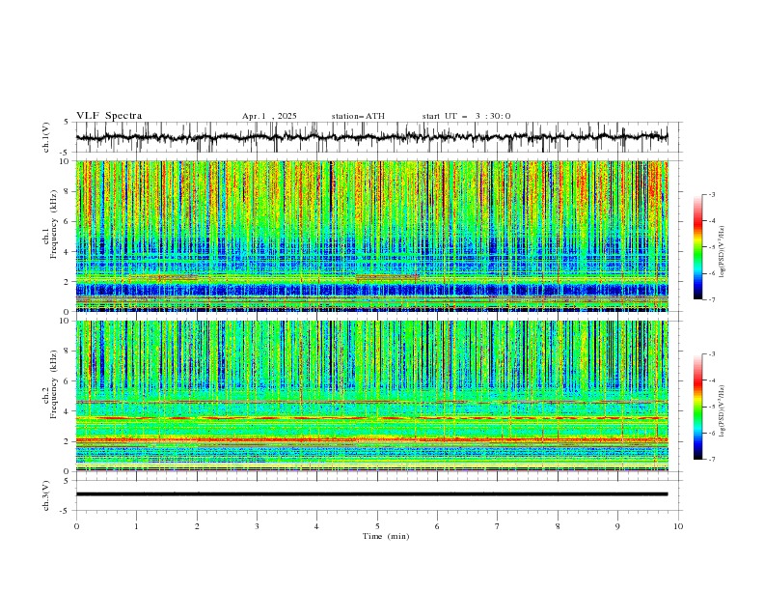Click the upper 'log(PSD)(V²/Hz)' colorbar label
The height and width of the screenshot is (591, 764).
click(x=722, y=252)
